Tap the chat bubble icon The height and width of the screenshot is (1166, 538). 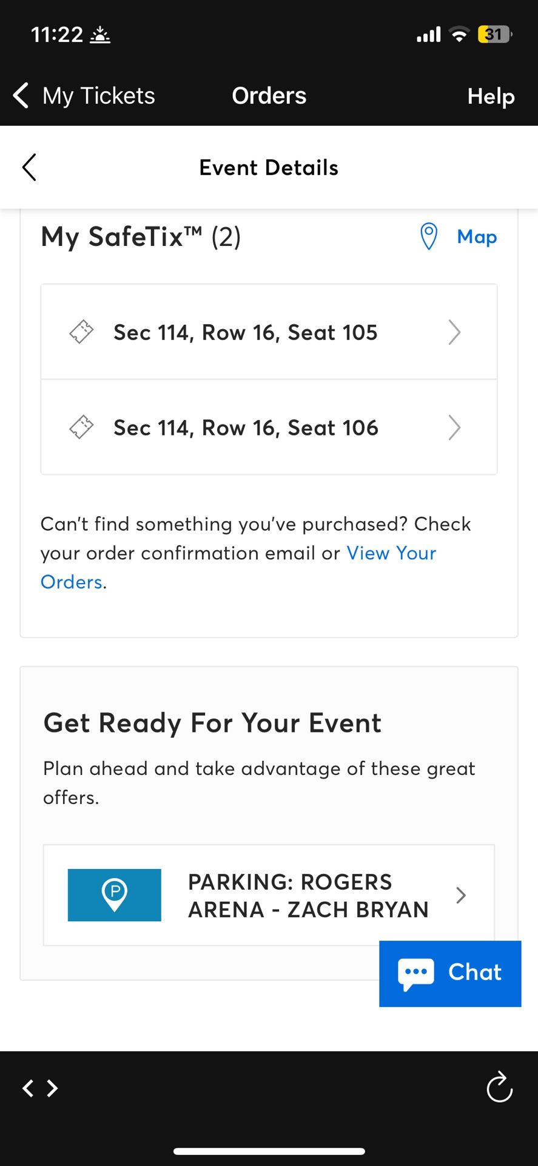(416, 973)
